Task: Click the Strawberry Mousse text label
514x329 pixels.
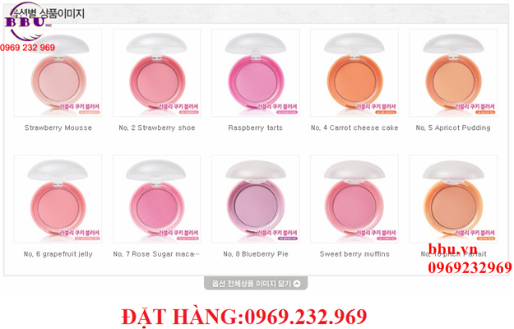Action: click(x=58, y=127)
